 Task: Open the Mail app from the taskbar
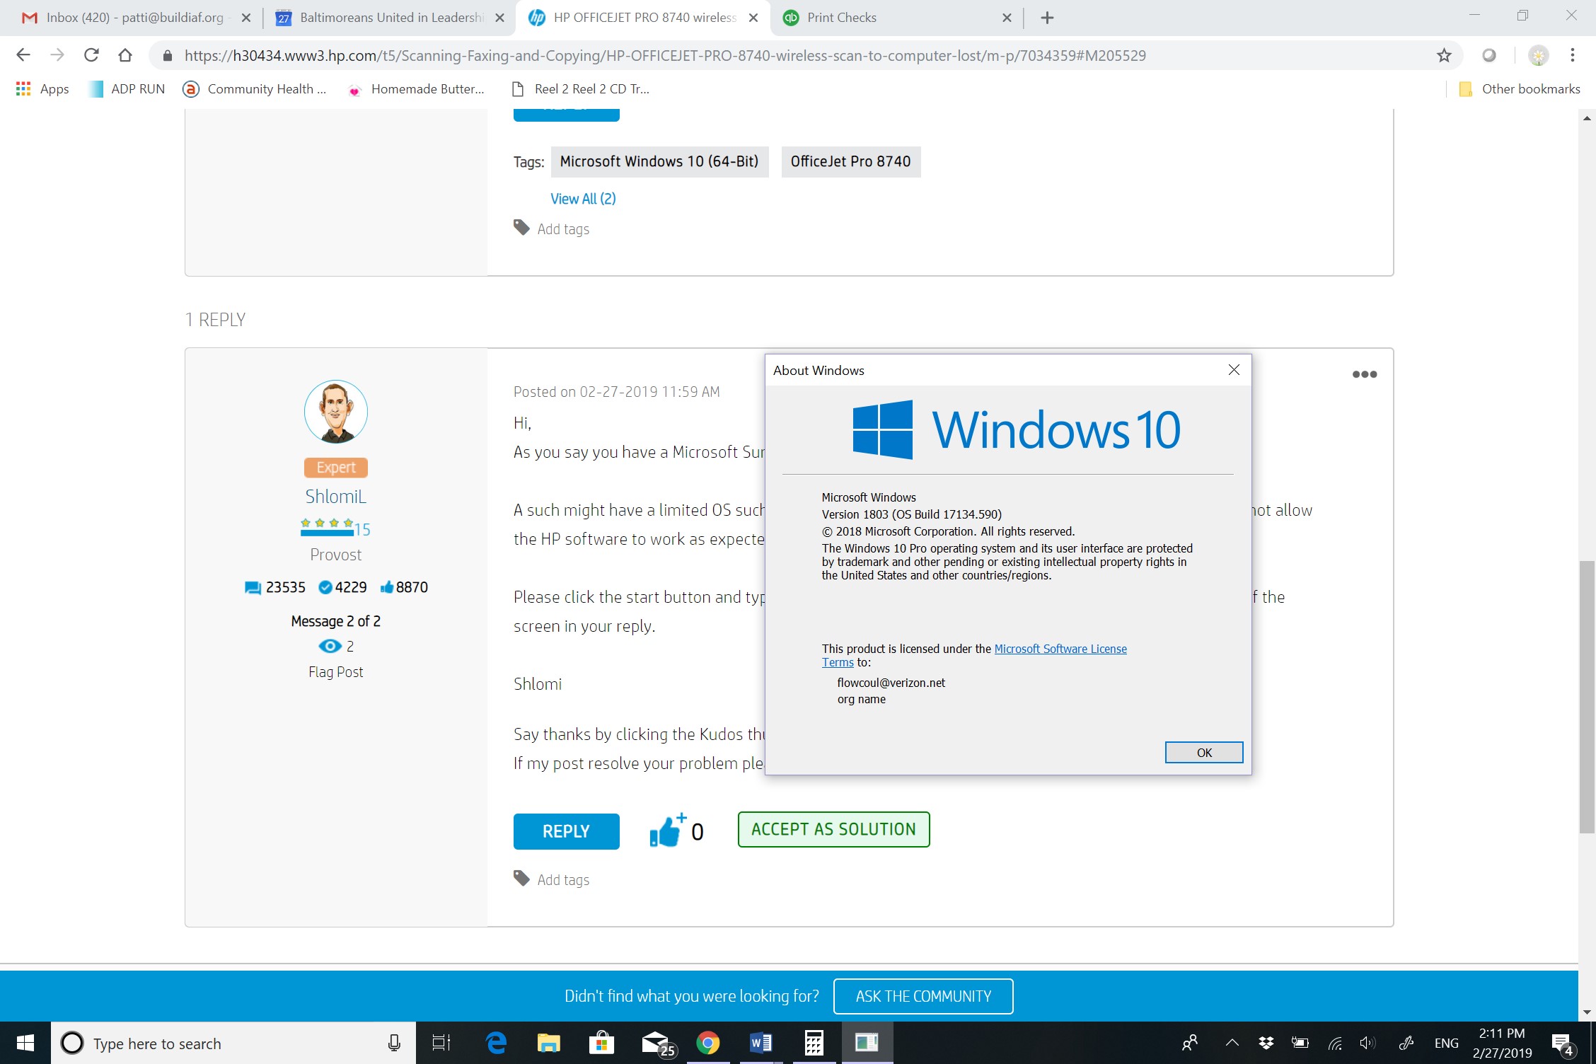pyautogui.click(x=654, y=1043)
